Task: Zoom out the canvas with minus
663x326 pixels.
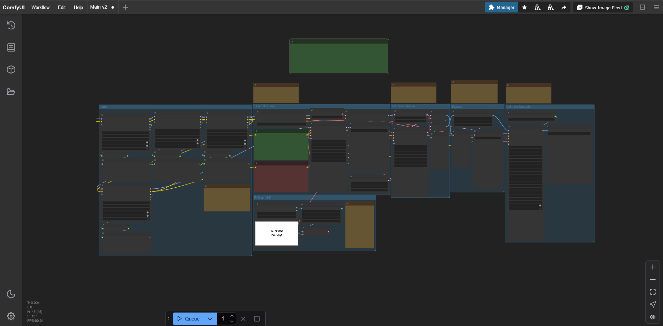Action: tap(653, 279)
